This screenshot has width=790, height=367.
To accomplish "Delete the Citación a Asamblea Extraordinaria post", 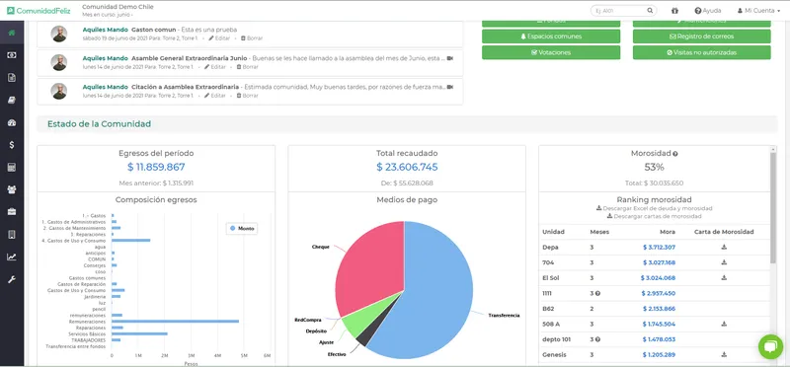I will coord(248,96).
